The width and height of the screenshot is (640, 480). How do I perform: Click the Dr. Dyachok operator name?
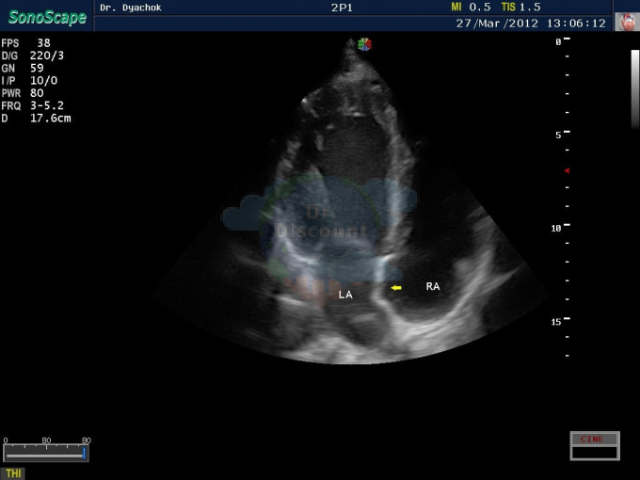tap(131, 8)
